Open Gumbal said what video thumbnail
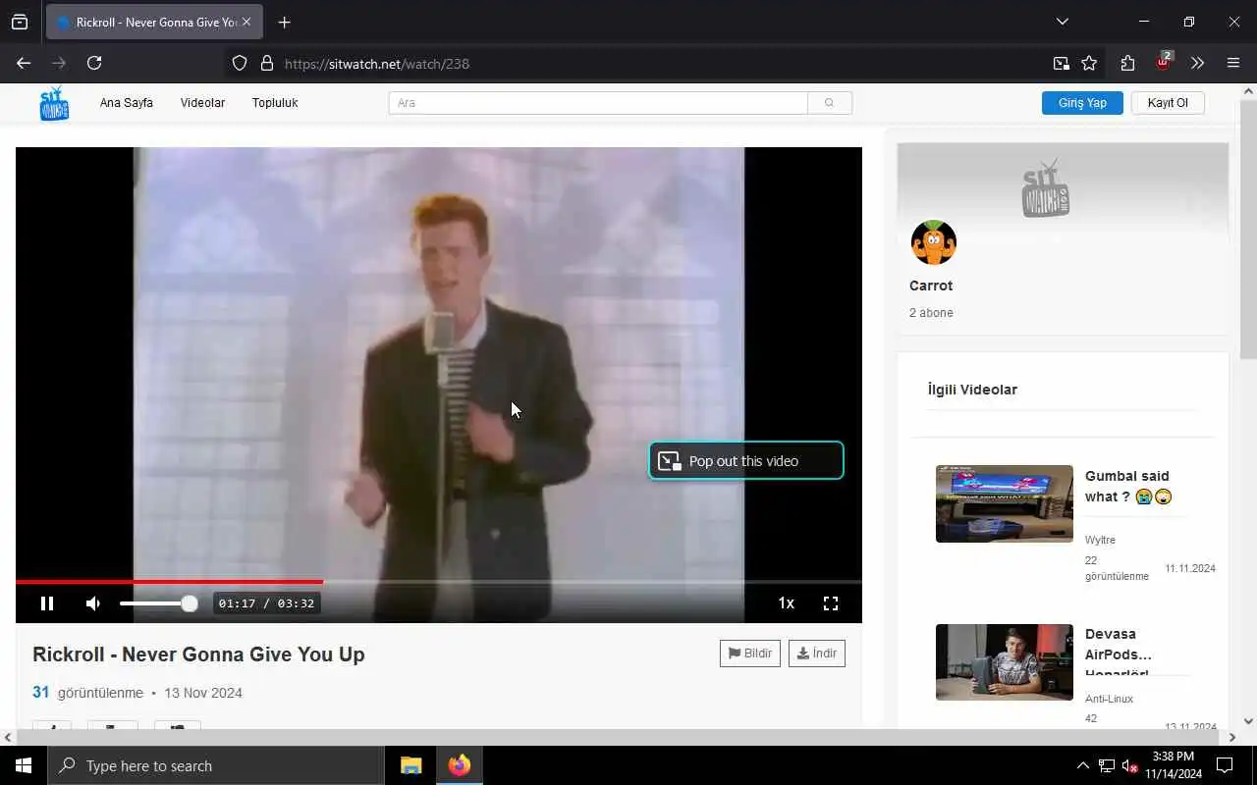Screen dimensions: 1257x785 [x=1005, y=503]
